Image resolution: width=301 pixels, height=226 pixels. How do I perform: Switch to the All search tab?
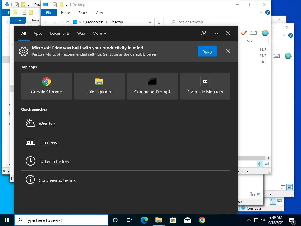pos(24,34)
